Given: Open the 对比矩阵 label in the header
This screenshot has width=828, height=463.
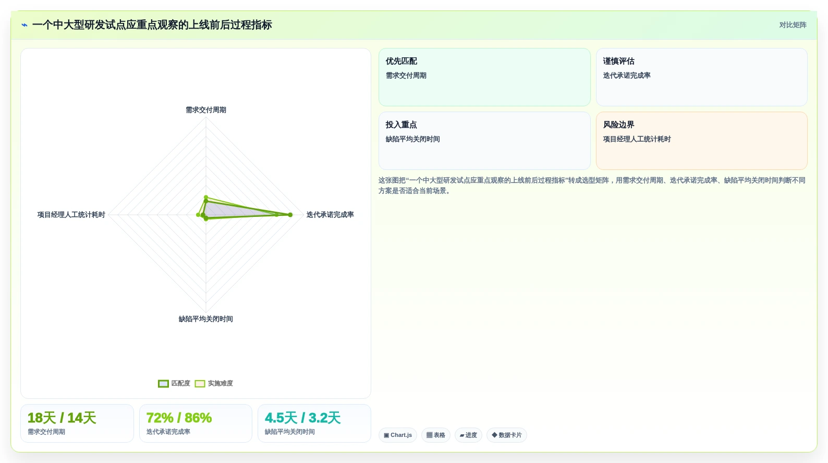Looking at the screenshot, I should click(793, 25).
